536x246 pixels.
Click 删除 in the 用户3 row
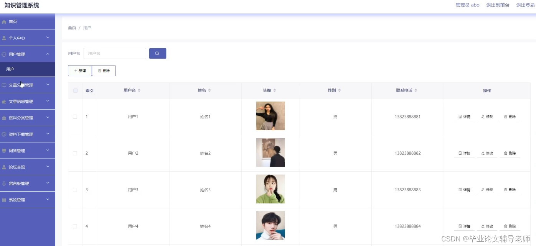[x=510, y=190]
